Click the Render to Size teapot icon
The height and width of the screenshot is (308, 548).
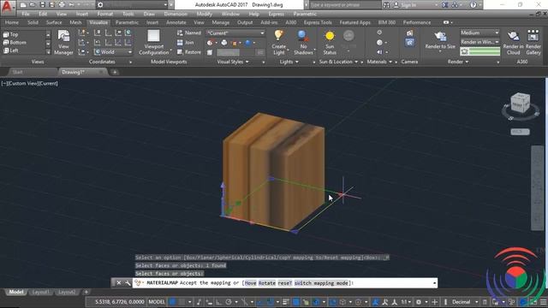tap(440, 36)
